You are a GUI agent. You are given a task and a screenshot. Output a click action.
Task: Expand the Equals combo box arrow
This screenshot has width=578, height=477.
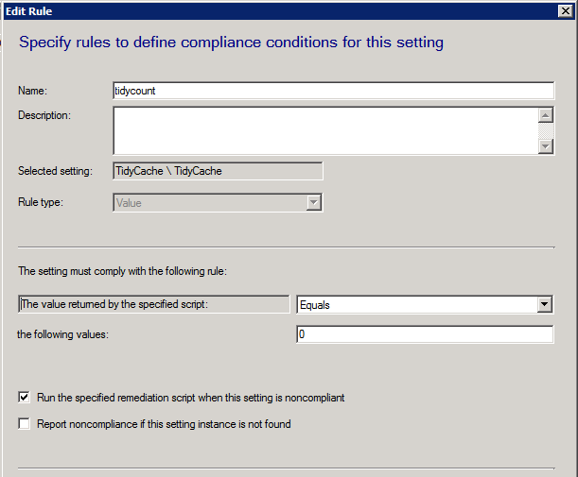tap(544, 304)
